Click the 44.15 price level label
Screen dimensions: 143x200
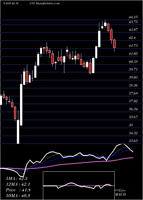tap(133, 17)
